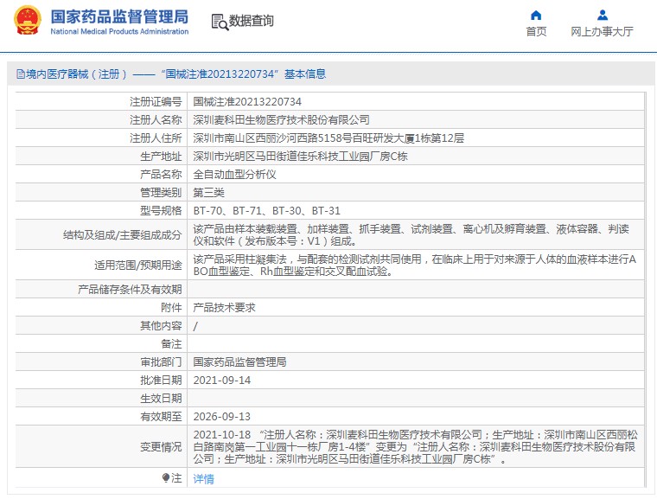Select the 境内医疗器械(注册) header text
Screen dimensions: 657x499
[x=78, y=74]
